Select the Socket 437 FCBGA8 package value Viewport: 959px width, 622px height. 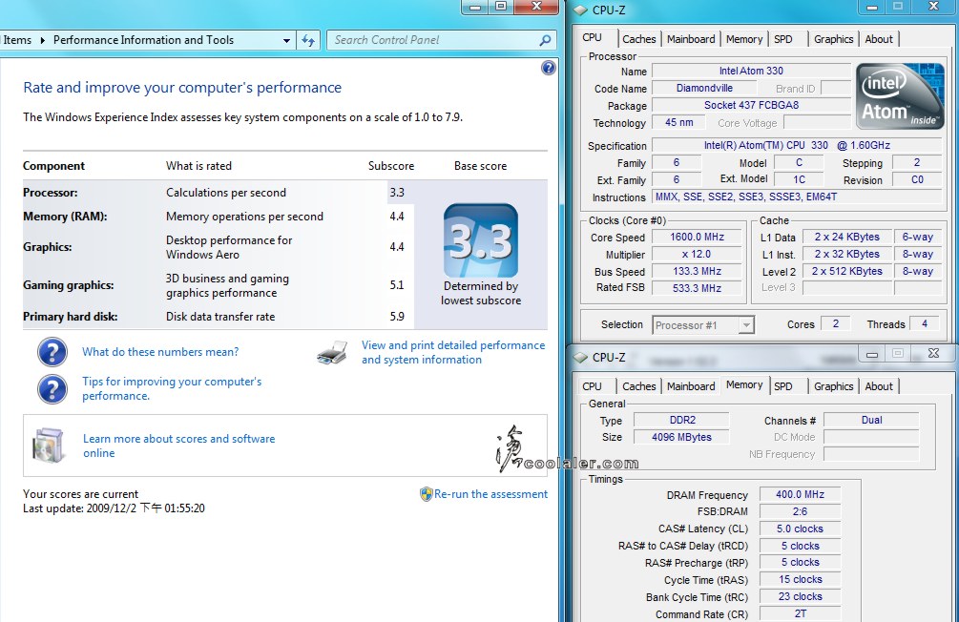[751, 105]
